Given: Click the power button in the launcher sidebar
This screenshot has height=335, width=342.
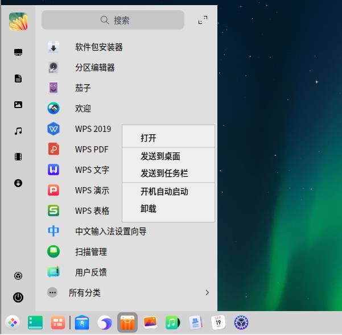Looking at the screenshot, I should click(x=18, y=297).
